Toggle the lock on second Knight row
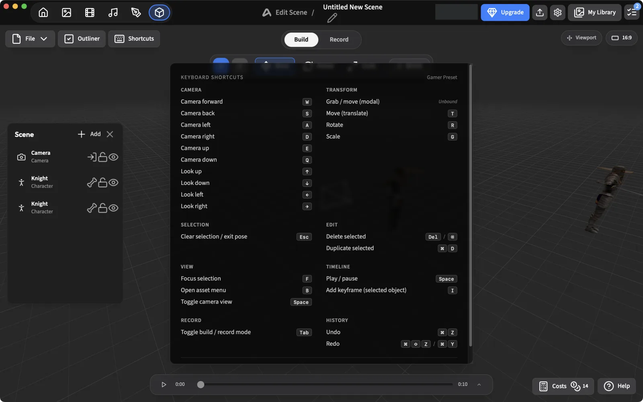This screenshot has width=643, height=402. pyautogui.click(x=103, y=208)
